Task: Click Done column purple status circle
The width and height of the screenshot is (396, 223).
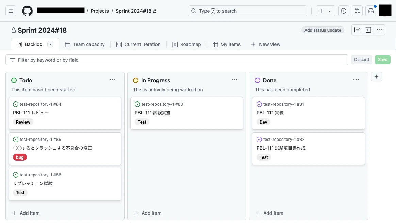Action: (257, 80)
